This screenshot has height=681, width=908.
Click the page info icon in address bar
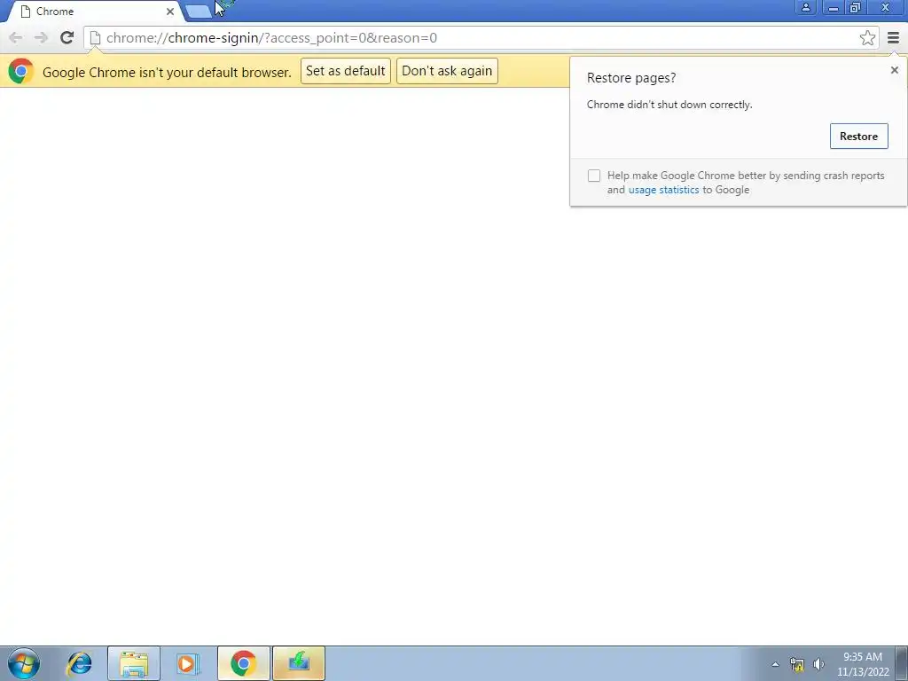click(95, 38)
